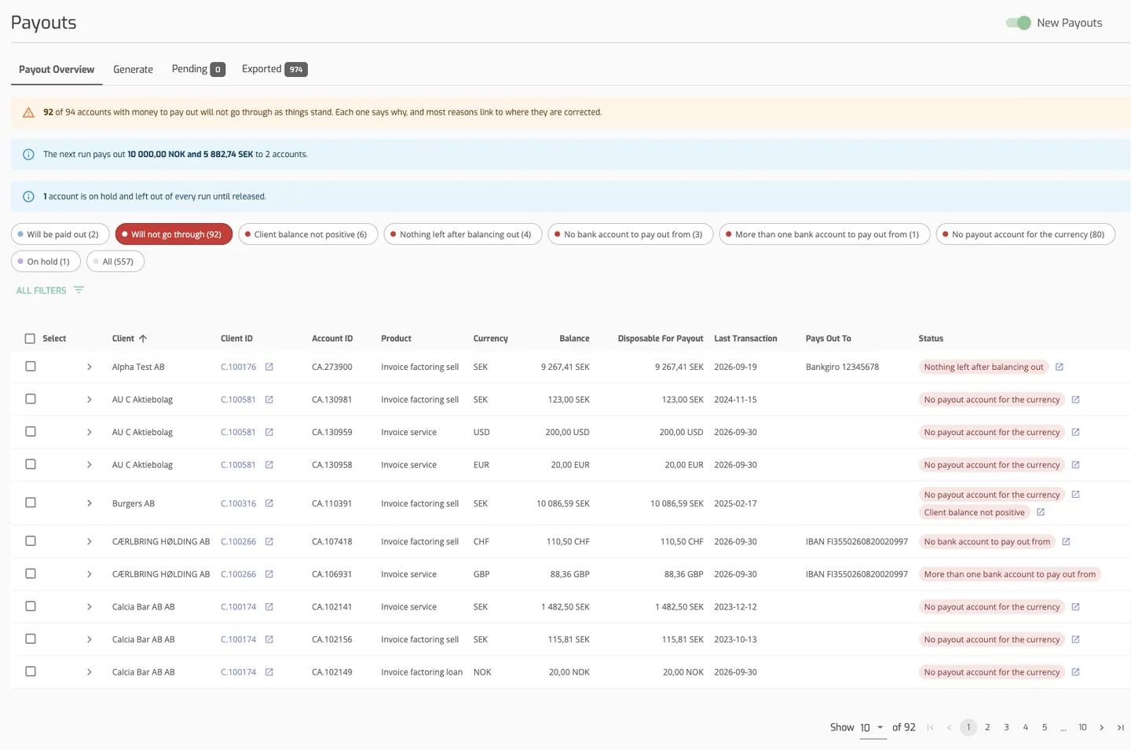Filter by No payout account for the currency (80)
Screen dimensions: 1131x750
(x=1025, y=234)
